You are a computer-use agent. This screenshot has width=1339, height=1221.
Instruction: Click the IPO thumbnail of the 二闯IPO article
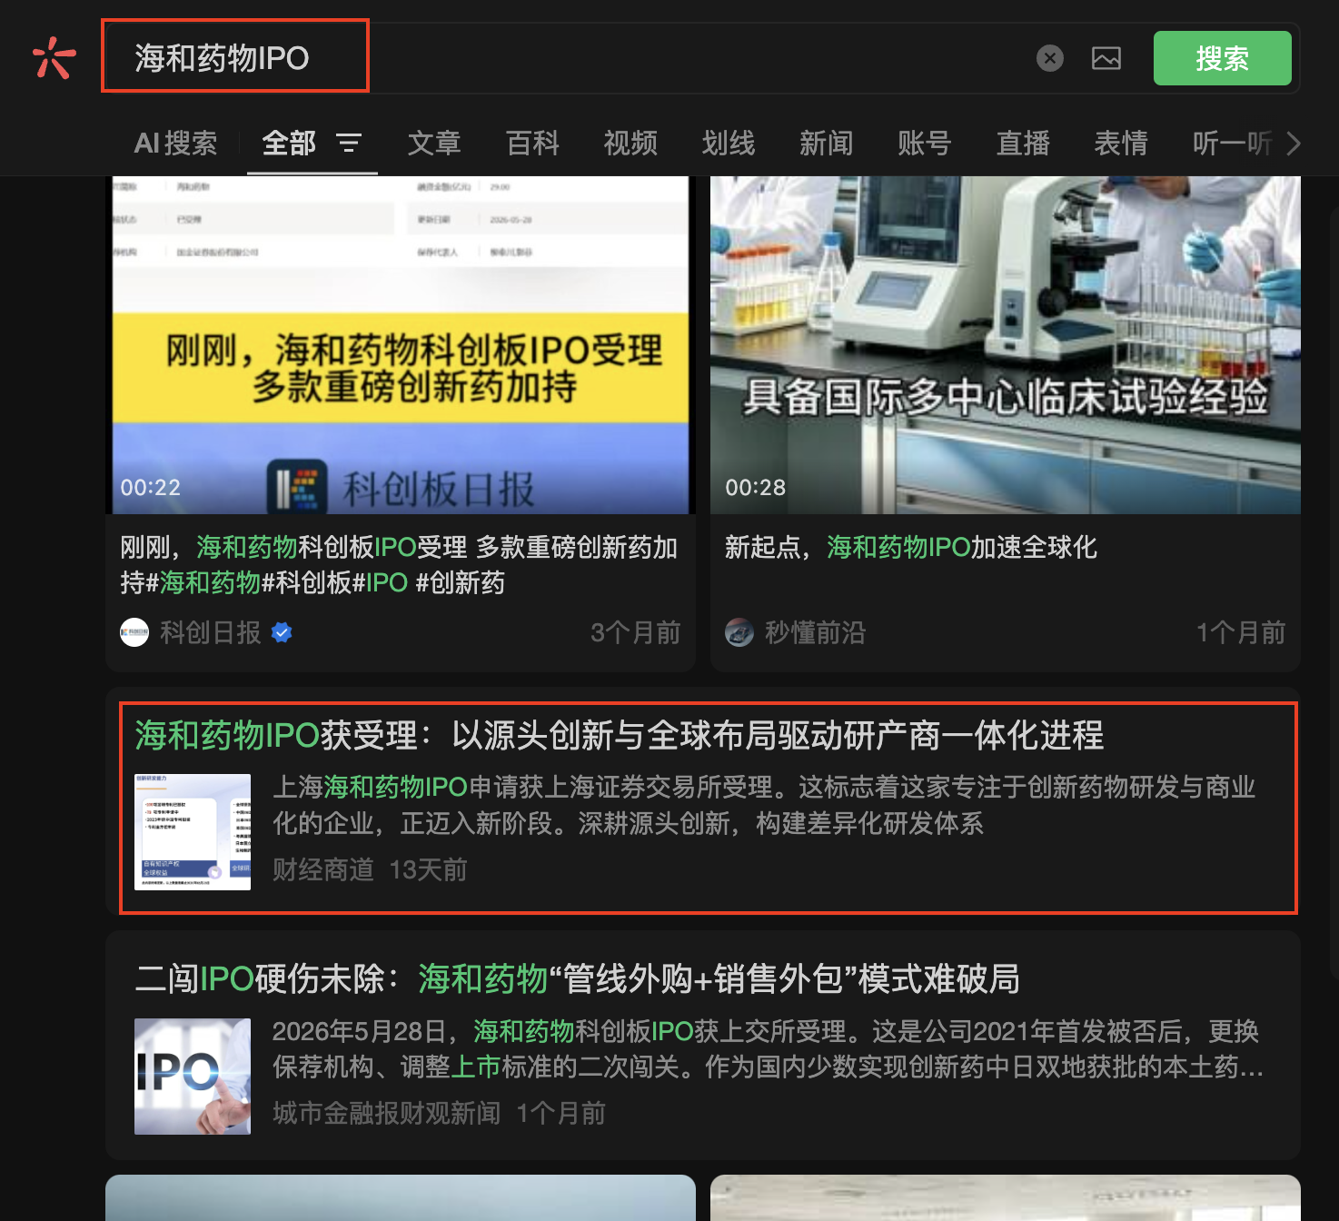[193, 1077]
